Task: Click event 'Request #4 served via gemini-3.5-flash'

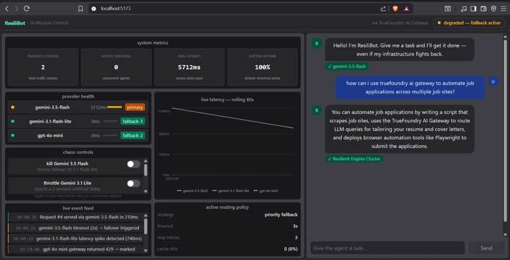Action: (75, 217)
